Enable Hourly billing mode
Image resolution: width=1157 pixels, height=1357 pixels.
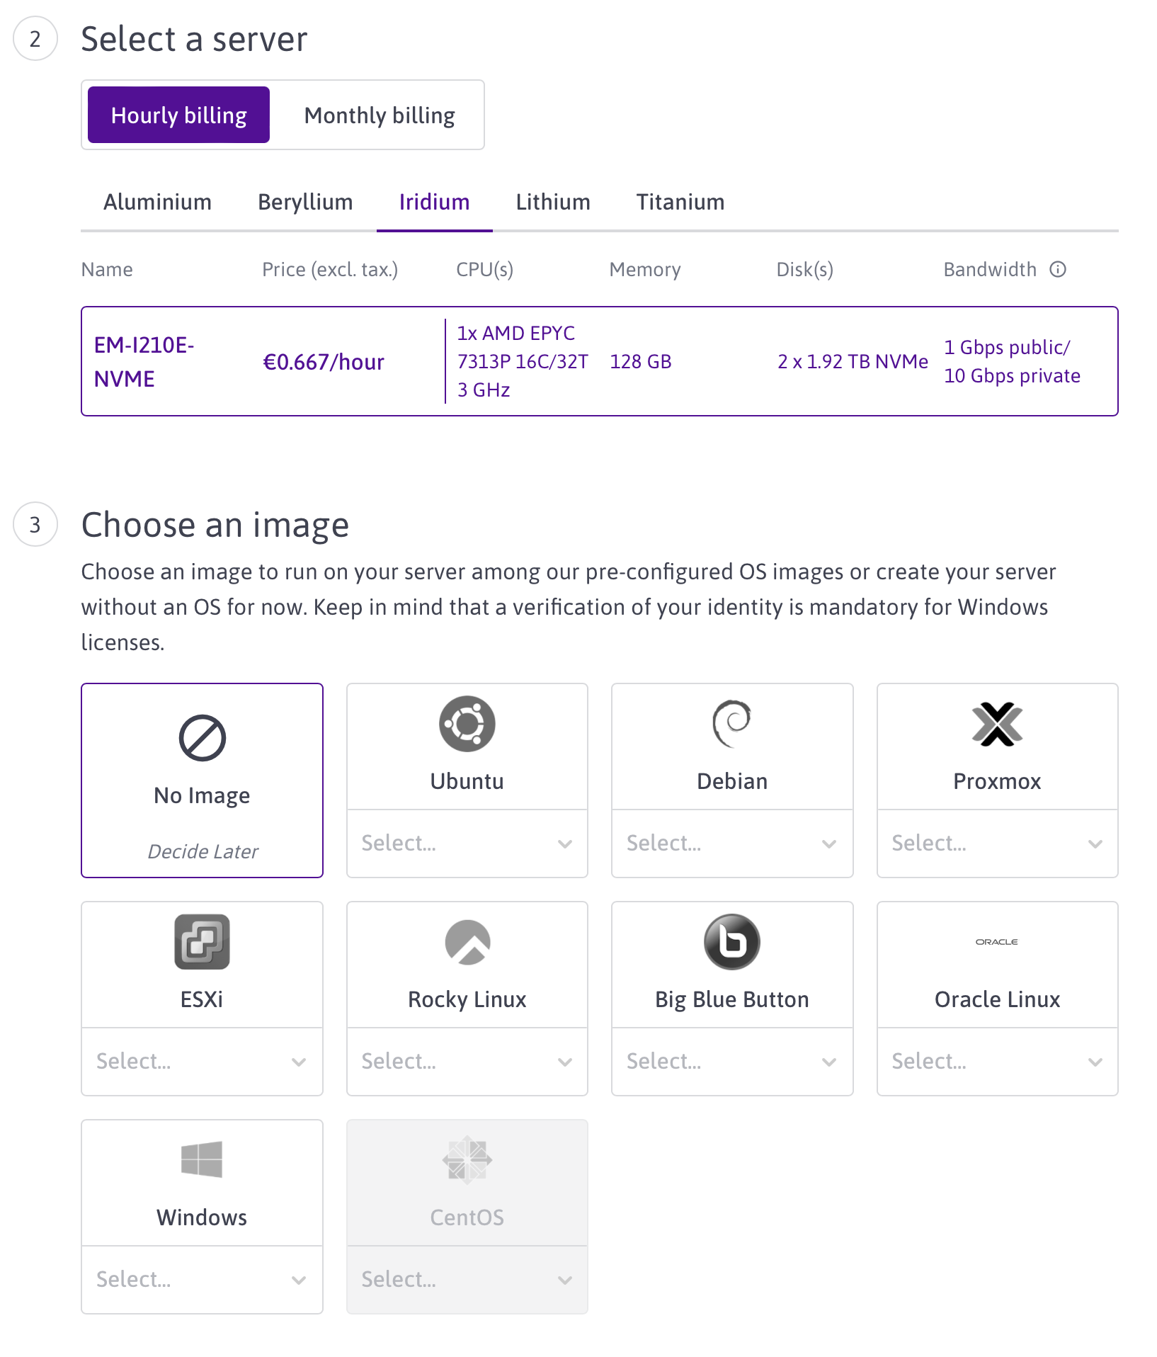click(178, 114)
